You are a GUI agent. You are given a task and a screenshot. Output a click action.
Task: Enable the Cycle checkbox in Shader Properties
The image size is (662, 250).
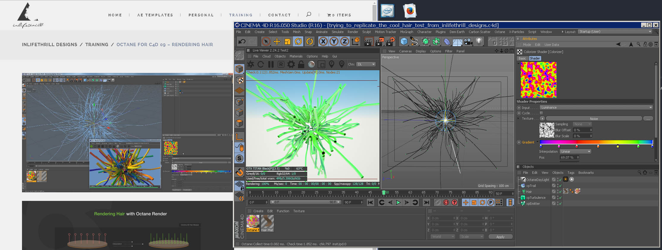coord(541,113)
